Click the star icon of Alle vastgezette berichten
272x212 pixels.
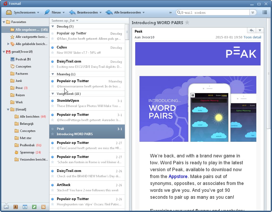(x=12, y=37)
